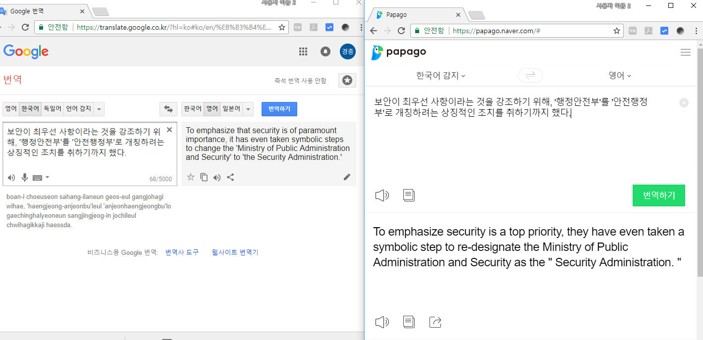Open Google Translate phrasebook star button
703x340 pixels.
pos(347,80)
